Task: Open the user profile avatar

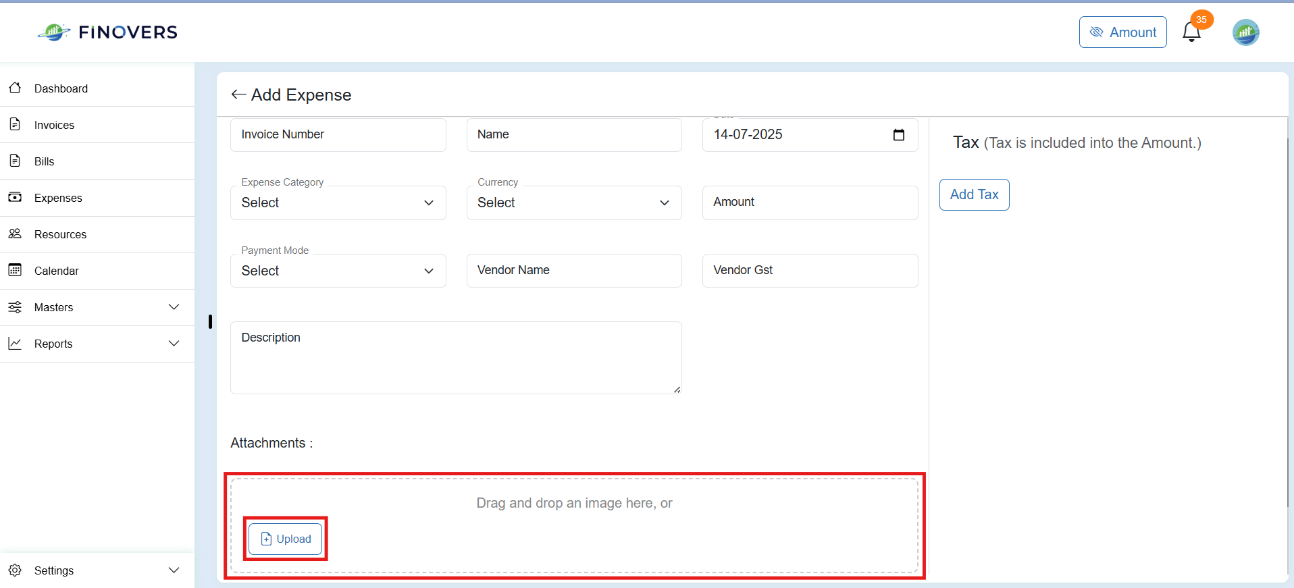Action: click(x=1245, y=32)
